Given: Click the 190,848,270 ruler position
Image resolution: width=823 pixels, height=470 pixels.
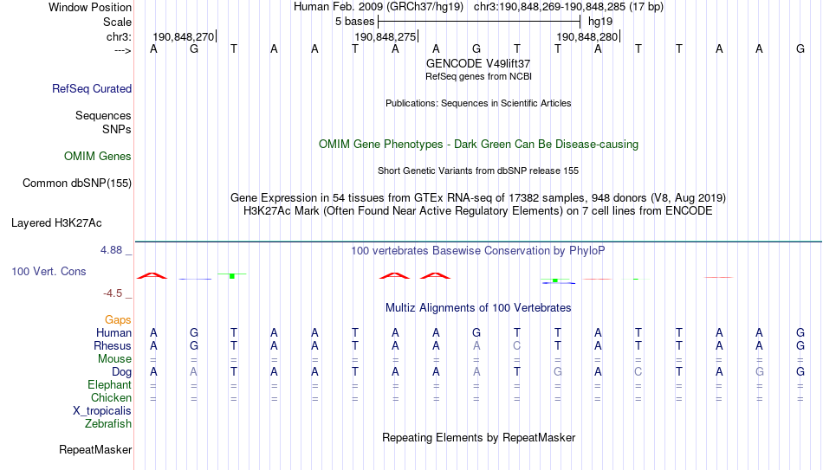Looking at the screenshot, I should [183, 36].
